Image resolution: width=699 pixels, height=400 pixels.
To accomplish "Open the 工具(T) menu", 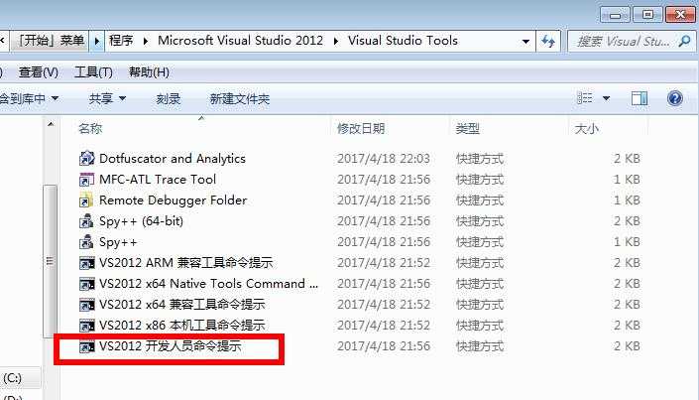I will (x=93, y=71).
